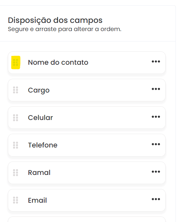Click the Cargo field card
Image resolution: width=183 pixels, height=222 pixels.
(x=87, y=90)
